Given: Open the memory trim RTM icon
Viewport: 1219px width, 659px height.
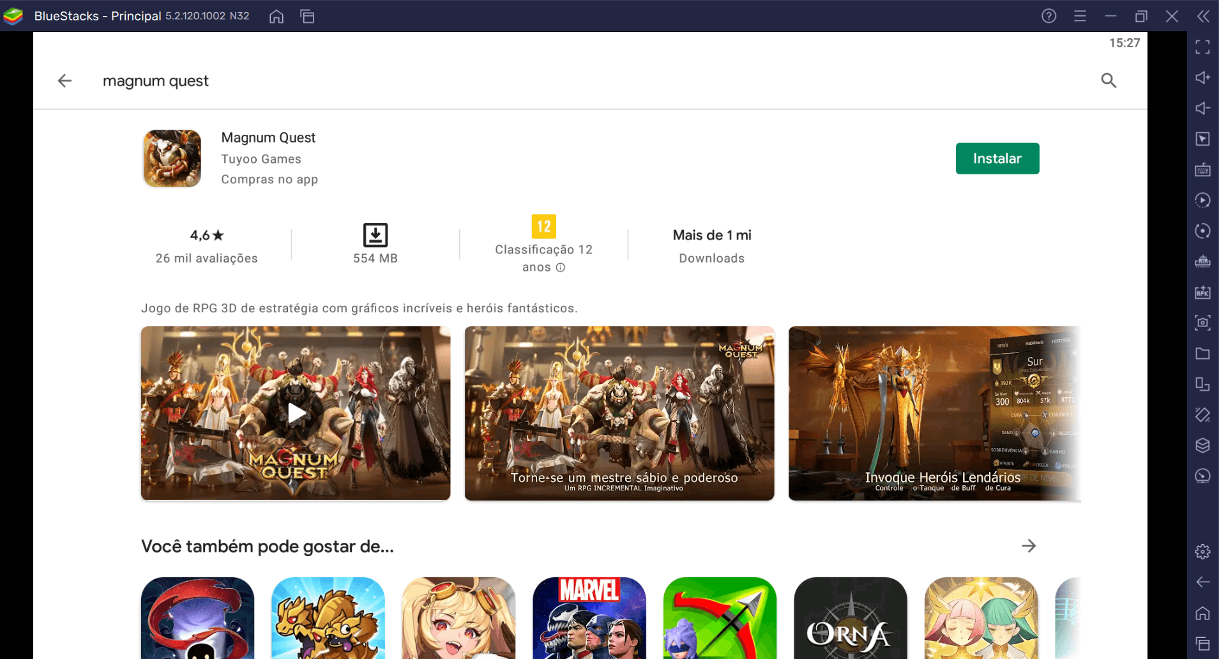Looking at the screenshot, I should pos(1202,261).
